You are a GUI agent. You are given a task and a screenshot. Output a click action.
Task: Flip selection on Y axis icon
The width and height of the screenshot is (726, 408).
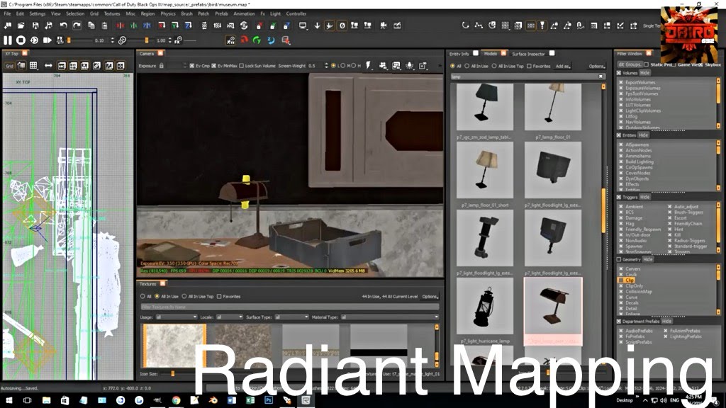tap(134, 26)
